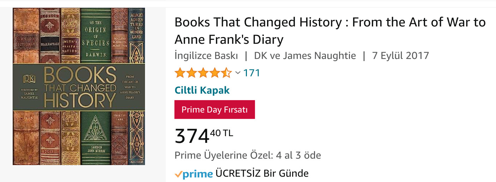This screenshot has height=182, width=496.
Task: Click the gold title on the book cover
Action: click(x=80, y=87)
